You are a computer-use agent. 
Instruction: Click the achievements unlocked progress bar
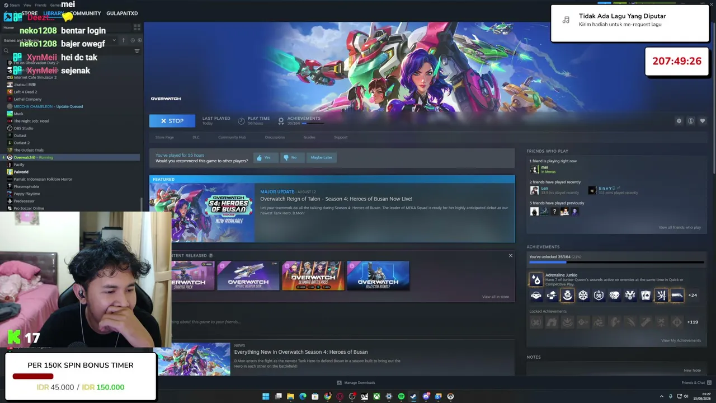pyautogui.click(x=616, y=262)
